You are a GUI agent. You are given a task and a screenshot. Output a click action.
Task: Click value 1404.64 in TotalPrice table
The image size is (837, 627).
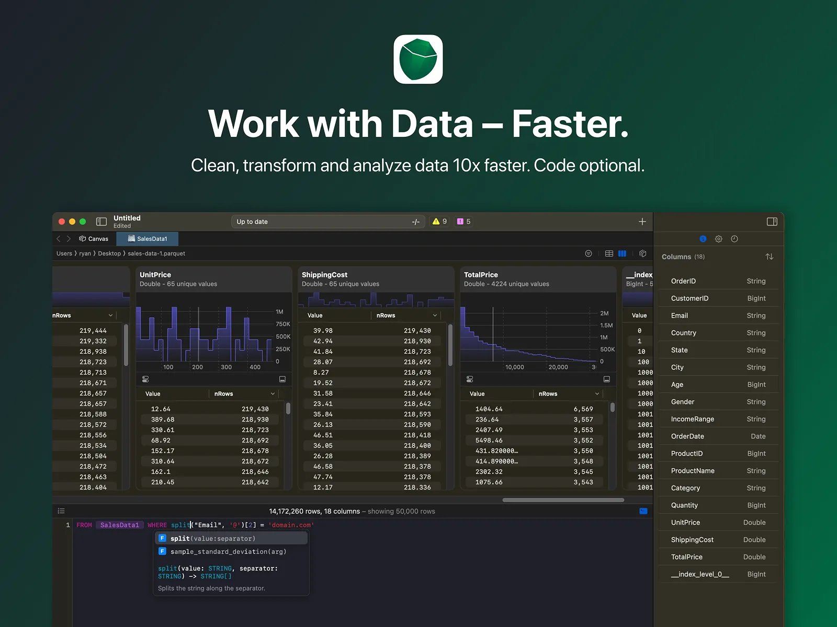(x=489, y=409)
